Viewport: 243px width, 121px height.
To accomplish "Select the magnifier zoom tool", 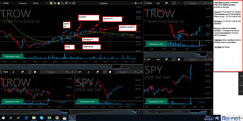I will tap(55, 3).
